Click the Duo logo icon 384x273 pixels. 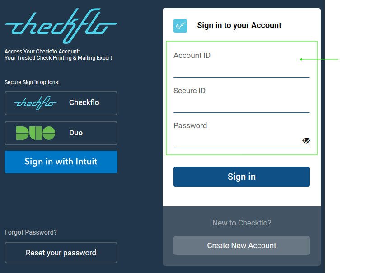click(36, 133)
